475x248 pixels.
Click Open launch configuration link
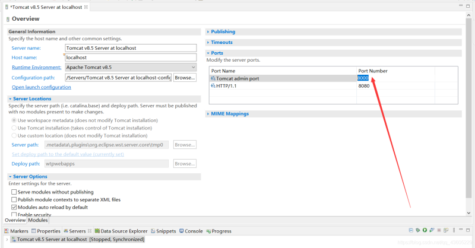[x=41, y=87]
